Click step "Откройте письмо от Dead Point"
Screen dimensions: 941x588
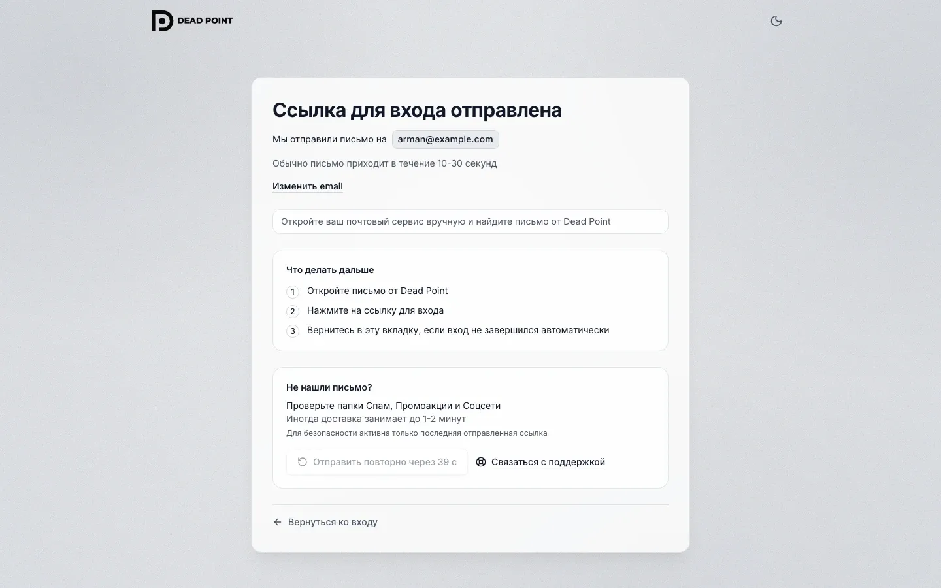coord(378,291)
